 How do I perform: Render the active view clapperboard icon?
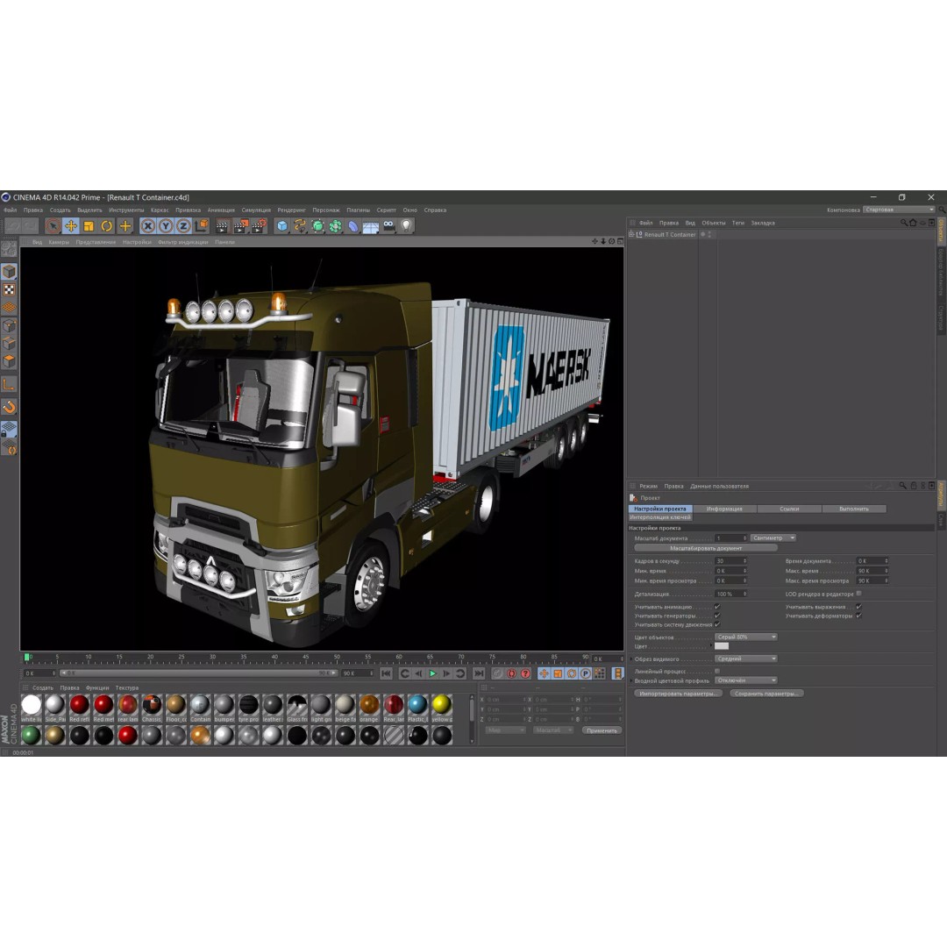[x=222, y=226]
